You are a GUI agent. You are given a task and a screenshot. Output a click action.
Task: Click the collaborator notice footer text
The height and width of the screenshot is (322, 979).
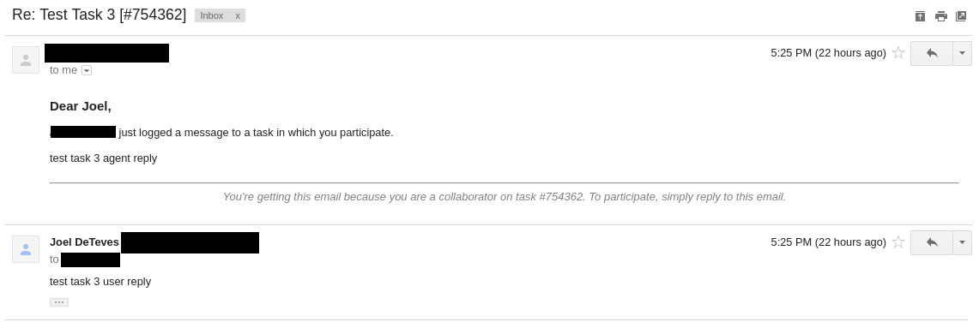(x=504, y=197)
